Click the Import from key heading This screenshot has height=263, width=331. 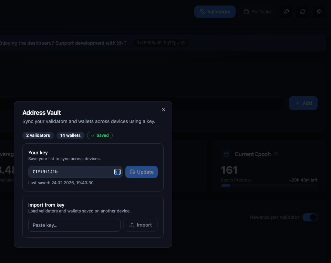pyautogui.click(x=46, y=205)
